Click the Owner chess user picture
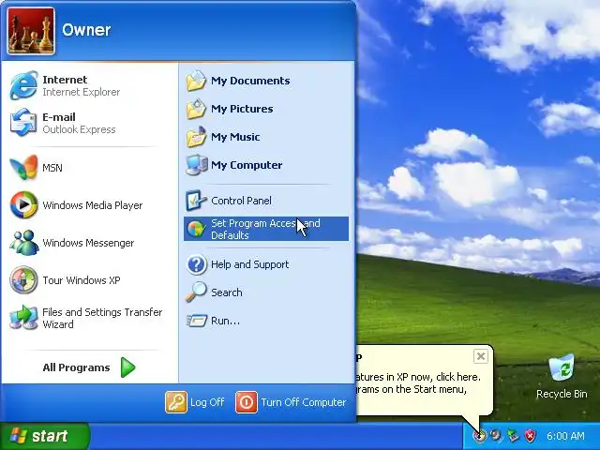 31,31
